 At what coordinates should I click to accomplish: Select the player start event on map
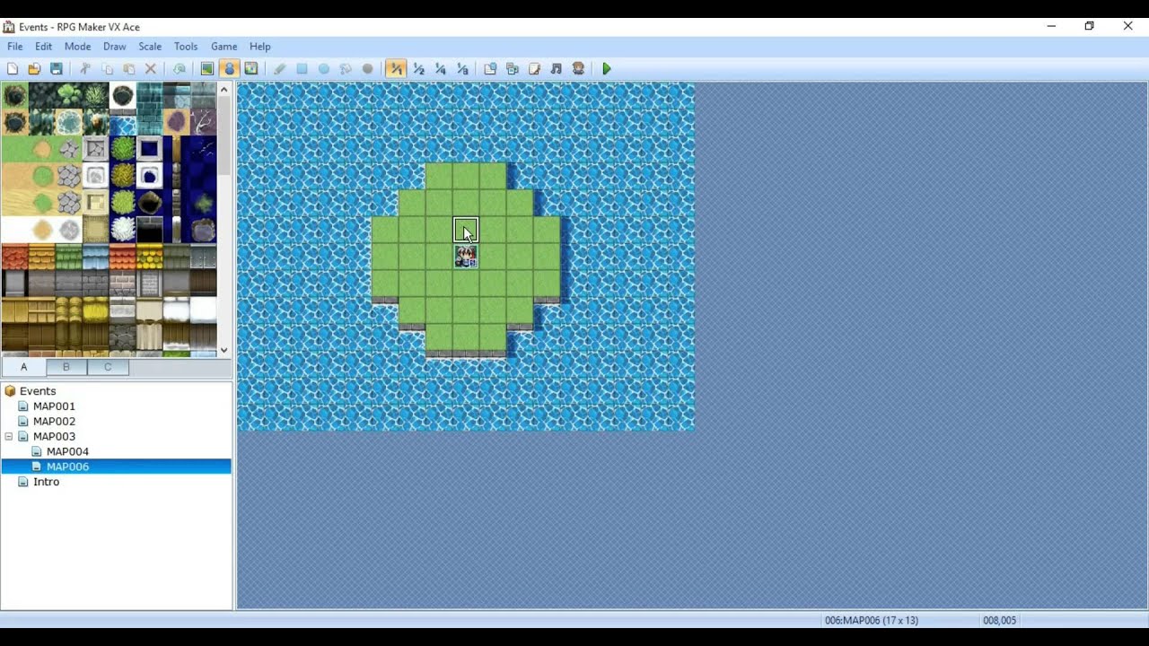click(x=466, y=258)
